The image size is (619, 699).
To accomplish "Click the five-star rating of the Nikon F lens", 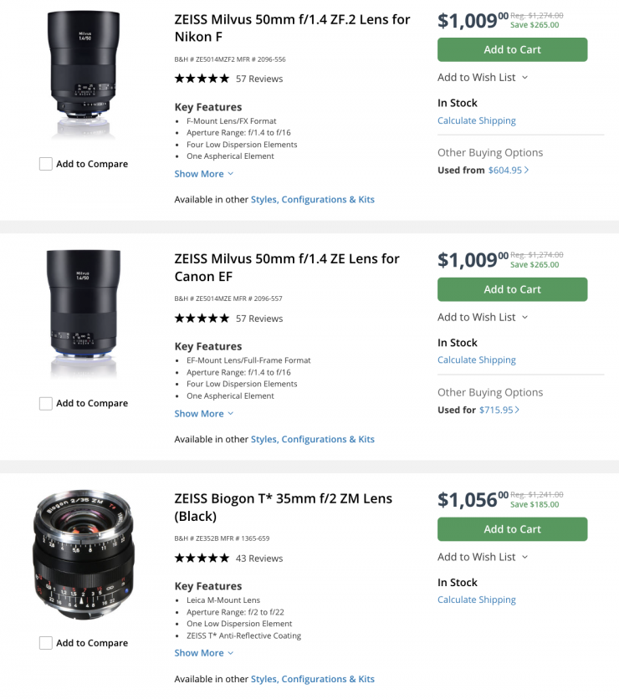I will 202,79.
